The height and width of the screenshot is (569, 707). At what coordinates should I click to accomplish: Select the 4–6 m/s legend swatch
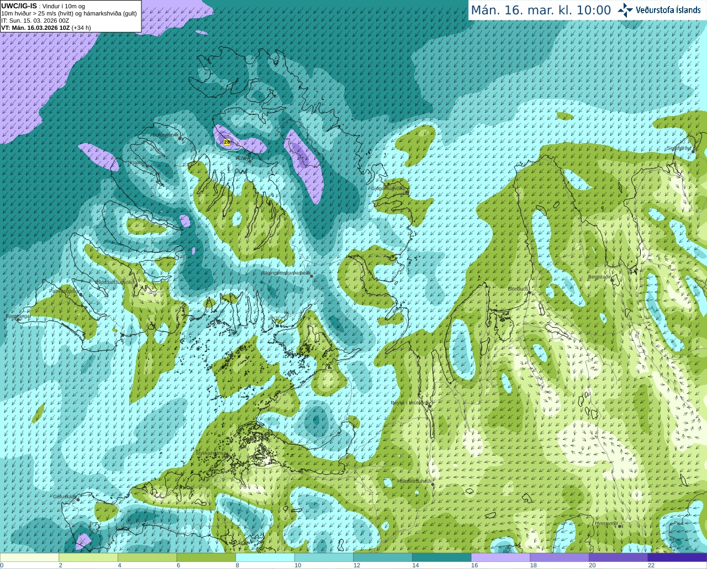click(x=147, y=557)
